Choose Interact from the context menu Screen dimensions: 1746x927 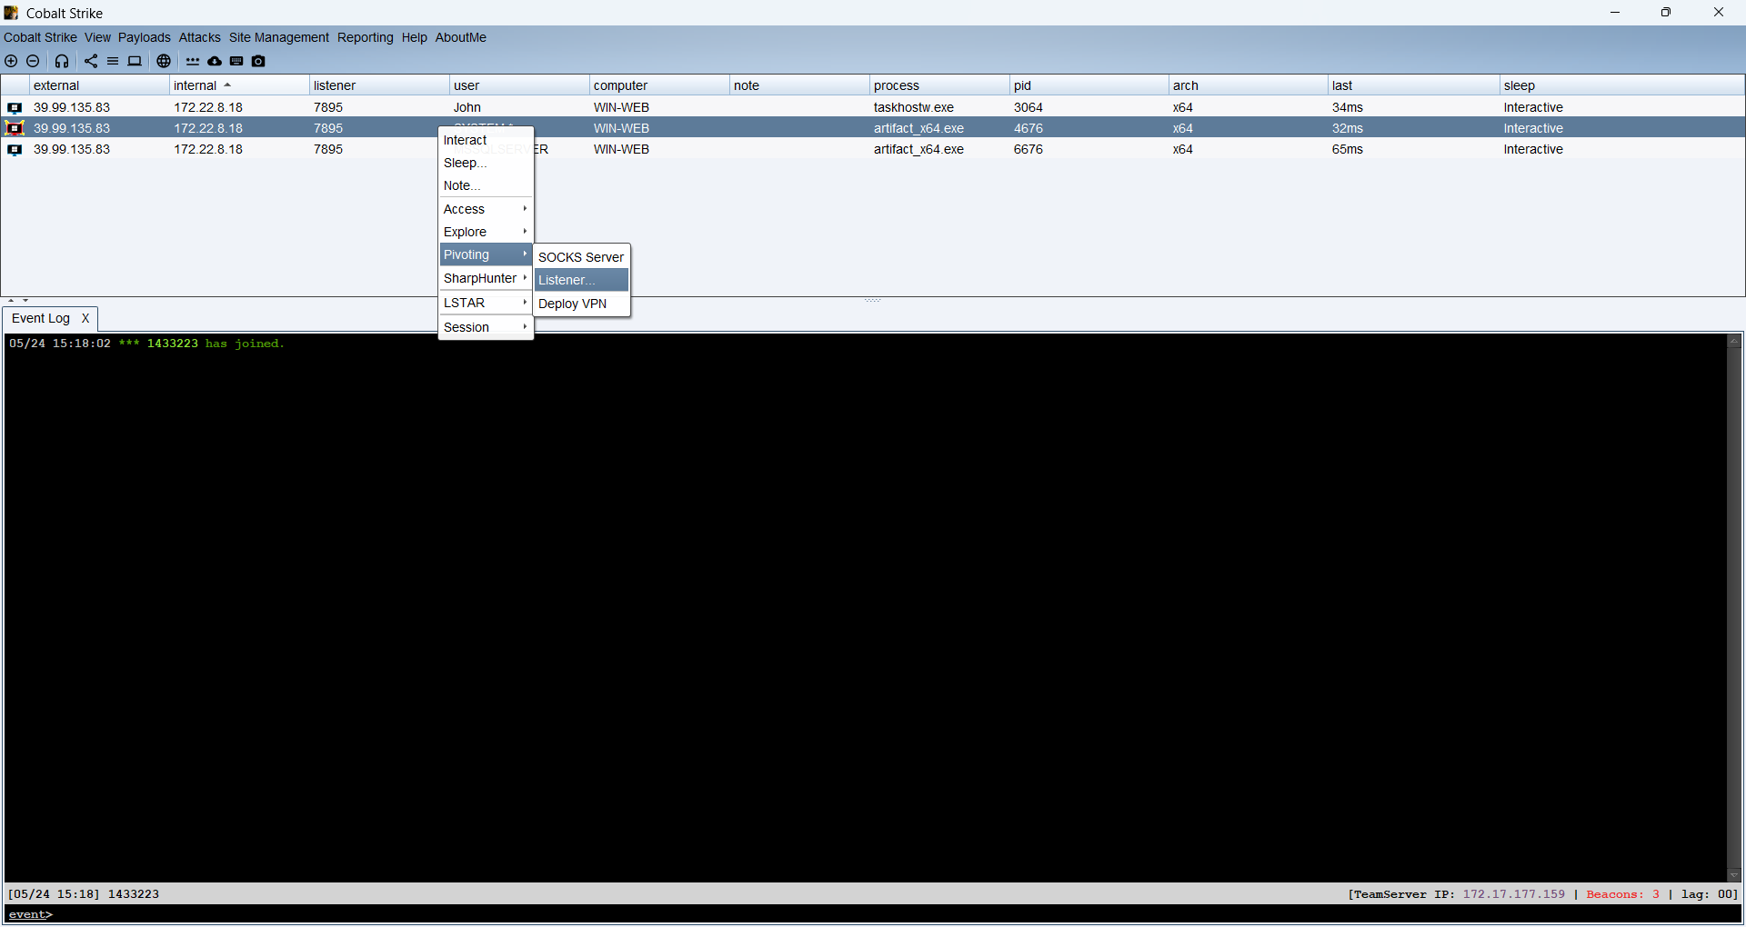coord(486,140)
